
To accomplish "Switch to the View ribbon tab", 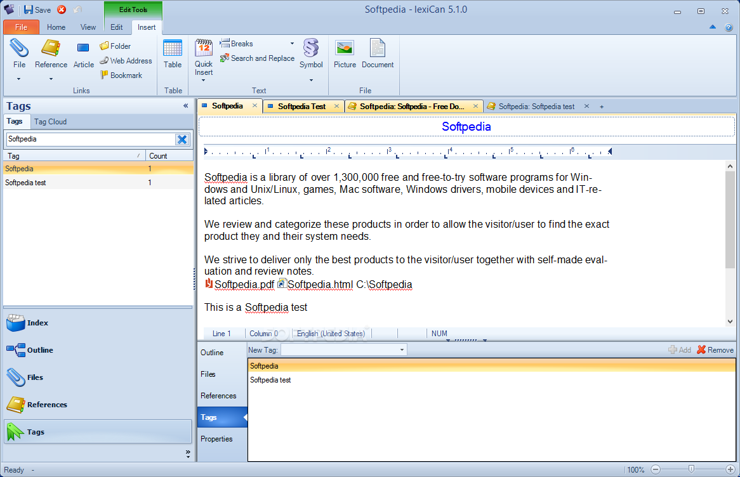I will [88, 27].
